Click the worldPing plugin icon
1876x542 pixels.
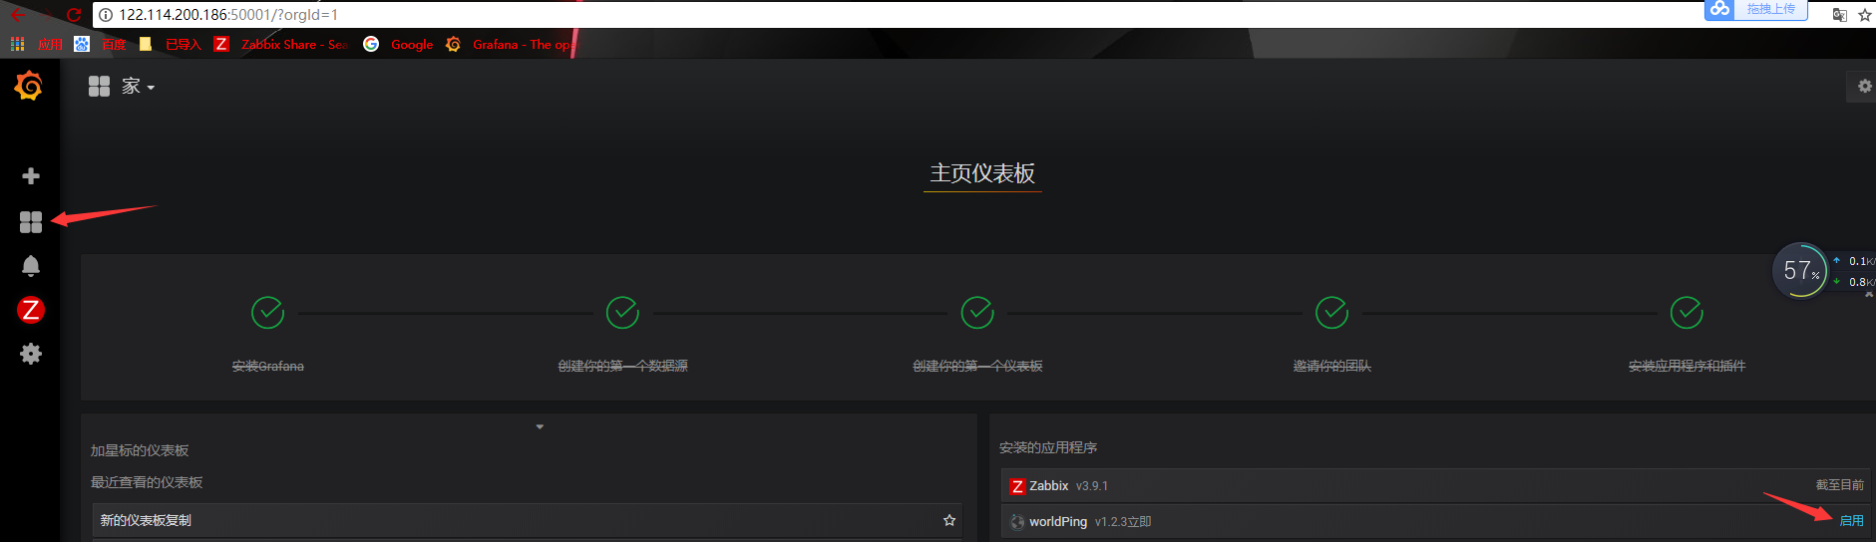1017,521
